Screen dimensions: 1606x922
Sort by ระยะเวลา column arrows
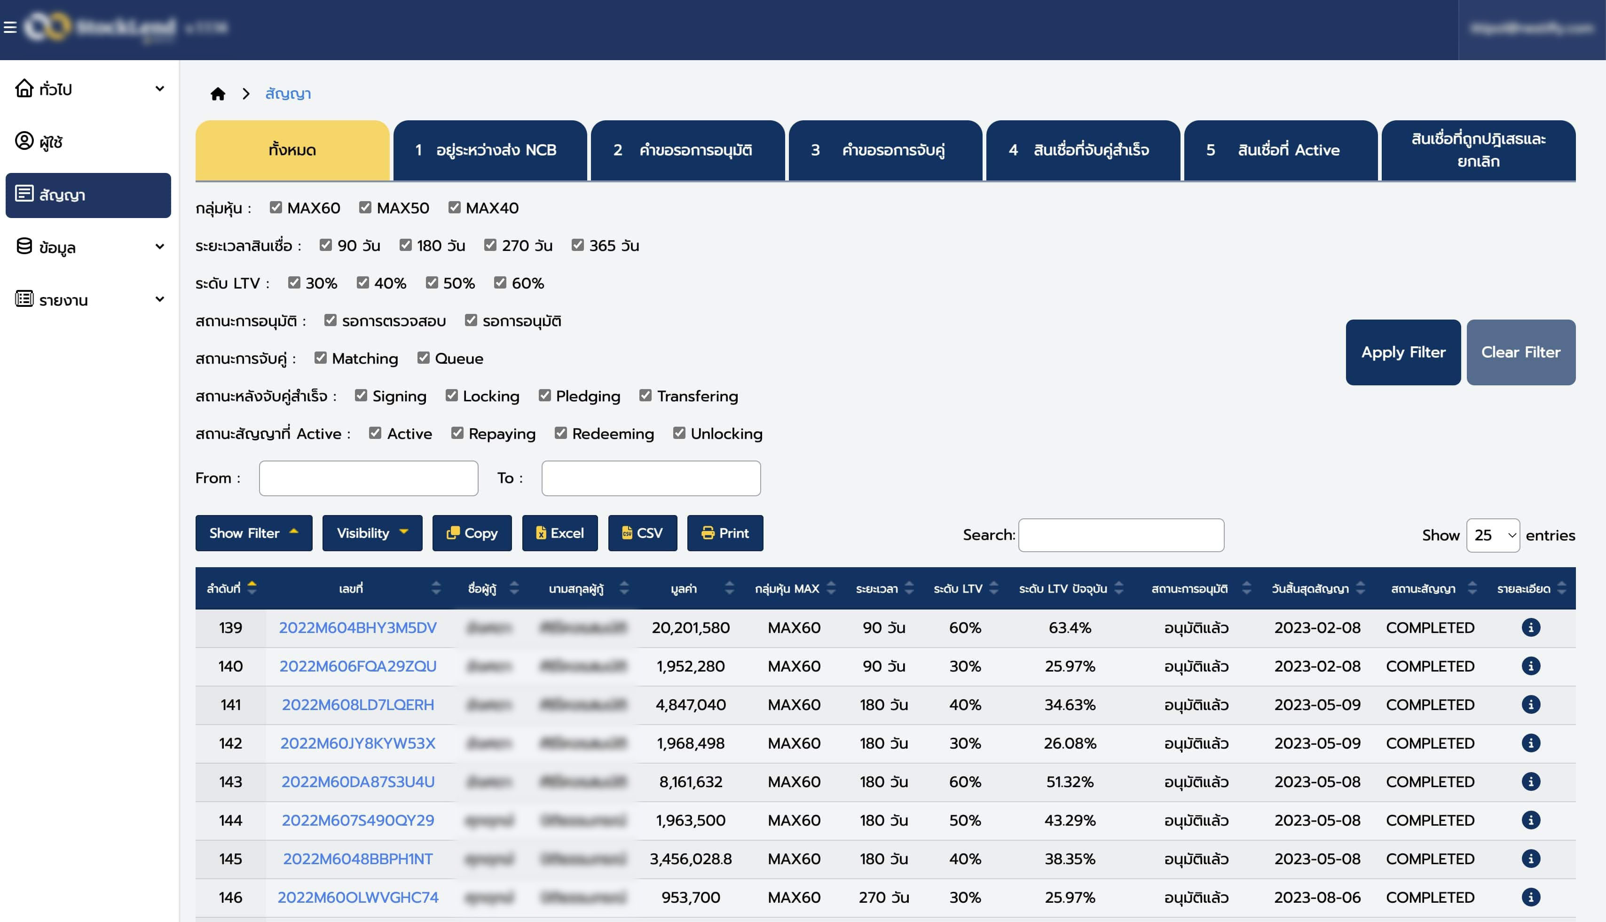coord(909,588)
